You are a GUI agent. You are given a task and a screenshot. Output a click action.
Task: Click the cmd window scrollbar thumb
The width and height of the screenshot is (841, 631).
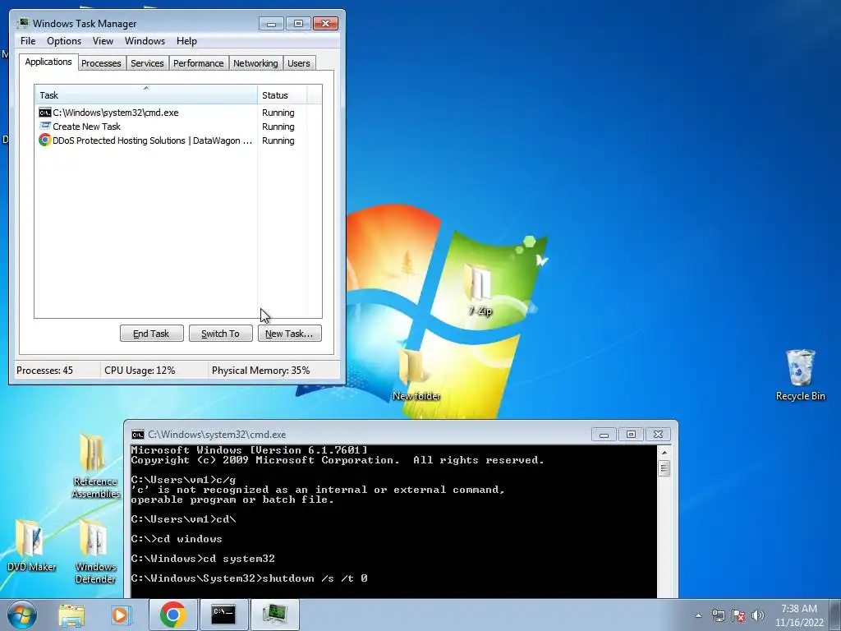tap(664, 468)
